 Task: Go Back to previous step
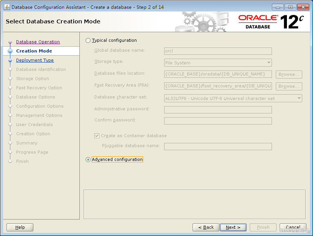(206, 227)
